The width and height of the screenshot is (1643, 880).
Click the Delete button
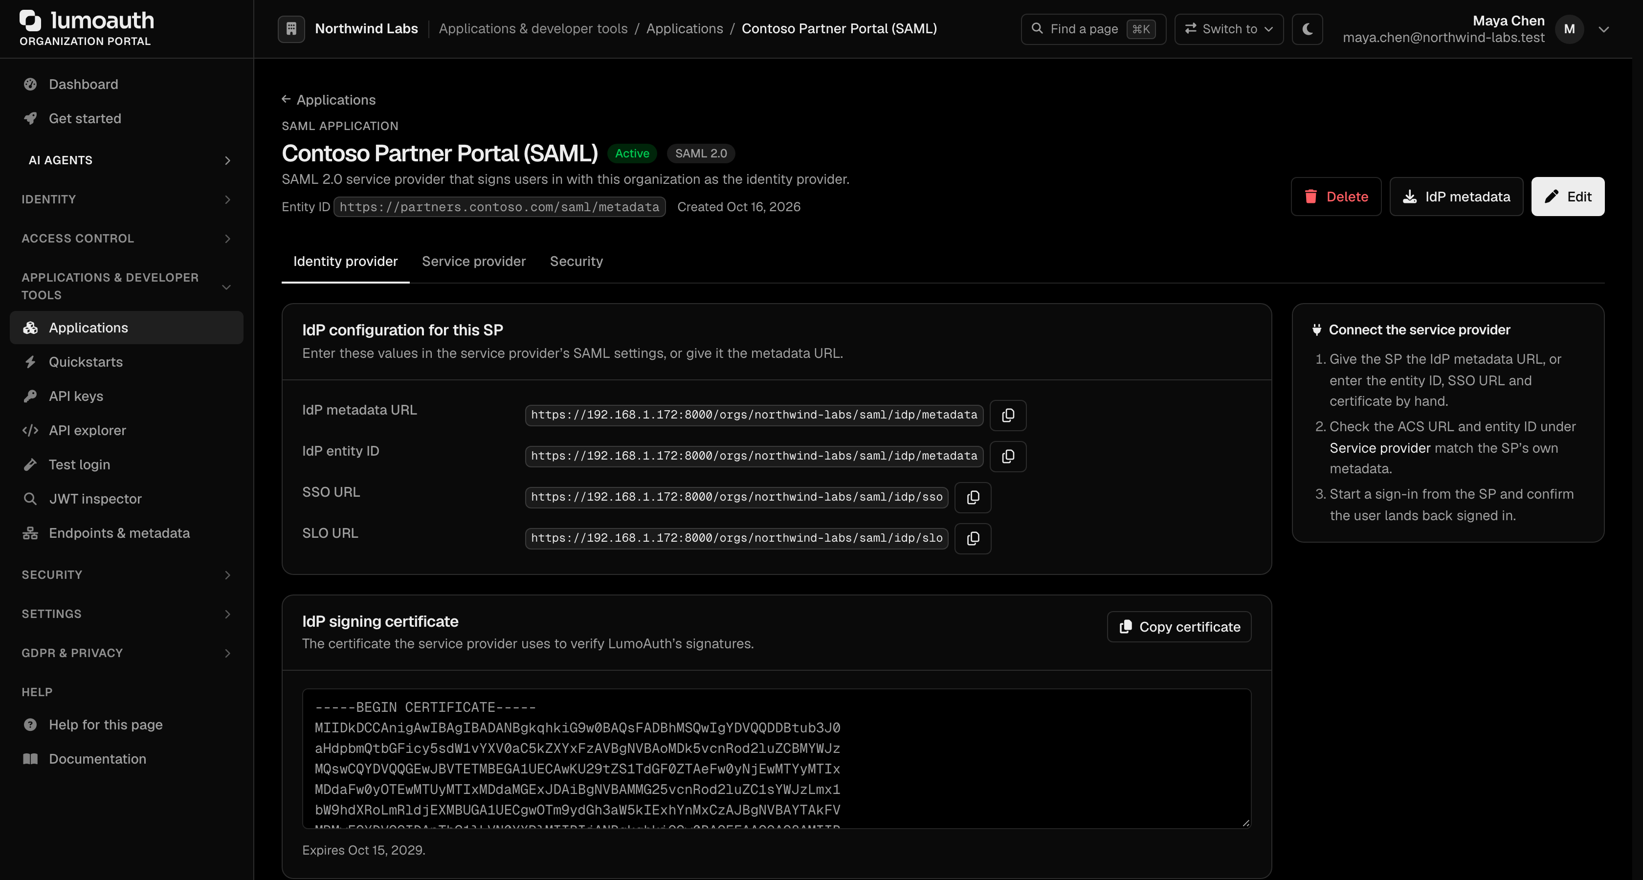tap(1335, 197)
